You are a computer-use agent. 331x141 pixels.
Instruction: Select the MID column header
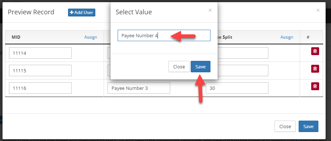pos(16,37)
